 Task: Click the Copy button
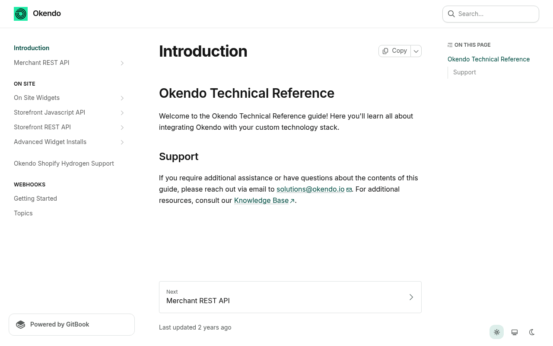(x=394, y=51)
